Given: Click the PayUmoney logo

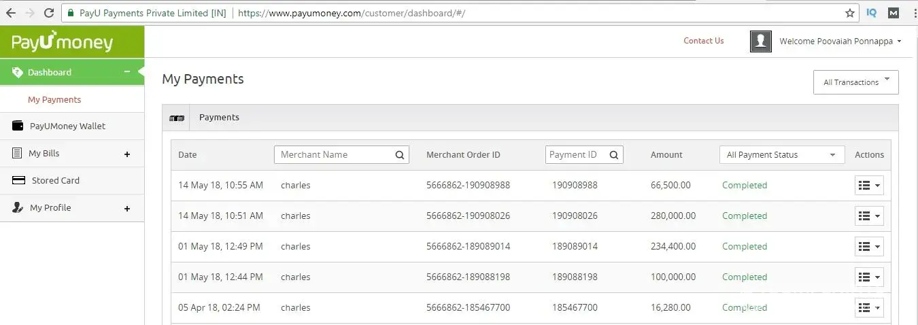Looking at the screenshot, I should [63, 42].
